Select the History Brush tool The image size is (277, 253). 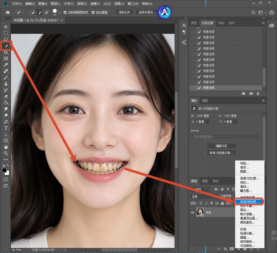click(6, 90)
